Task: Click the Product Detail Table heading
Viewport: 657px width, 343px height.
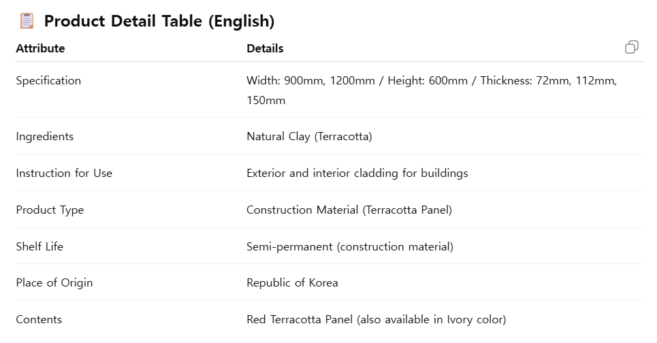Action: click(x=159, y=21)
